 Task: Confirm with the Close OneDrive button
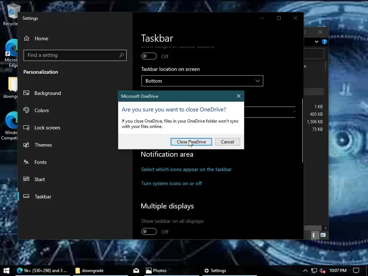[x=191, y=142]
